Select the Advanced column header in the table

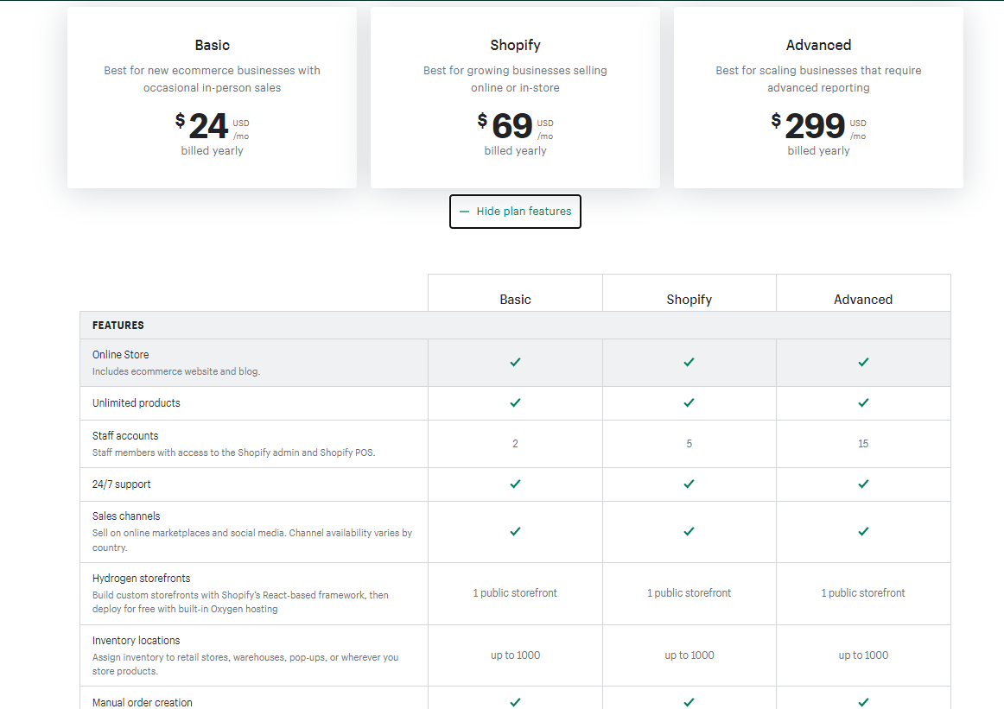[863, 299]
